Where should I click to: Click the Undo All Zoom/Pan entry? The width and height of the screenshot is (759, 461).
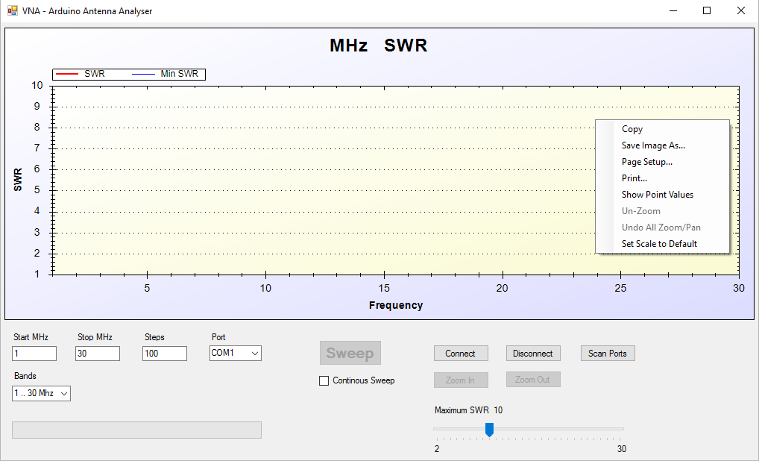pyautogui.click(x=662, y=227)
